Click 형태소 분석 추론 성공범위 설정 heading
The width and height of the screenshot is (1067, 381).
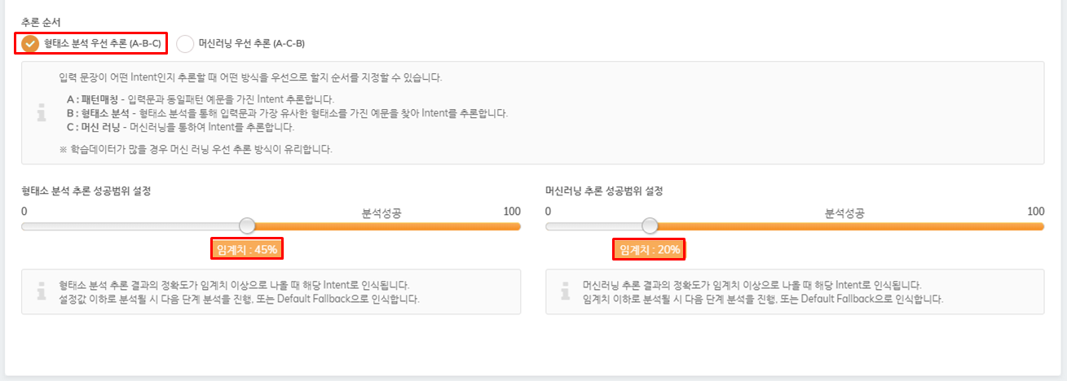click(86, 190)
